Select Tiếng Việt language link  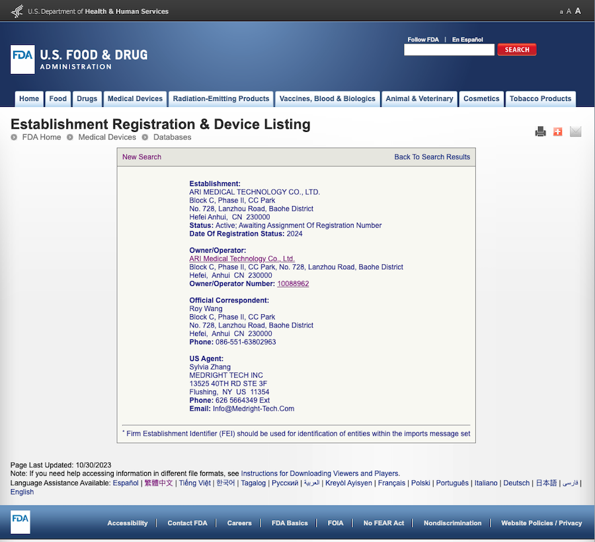[x=194, y=483]
